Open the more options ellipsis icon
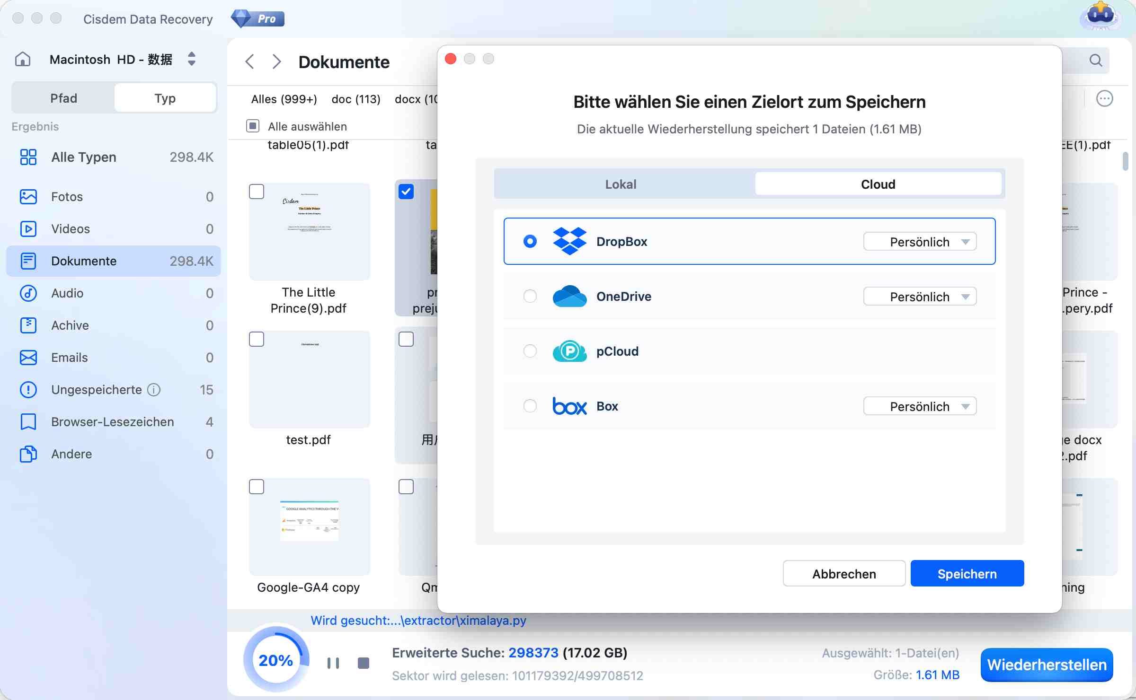 tap(1104, 99)
